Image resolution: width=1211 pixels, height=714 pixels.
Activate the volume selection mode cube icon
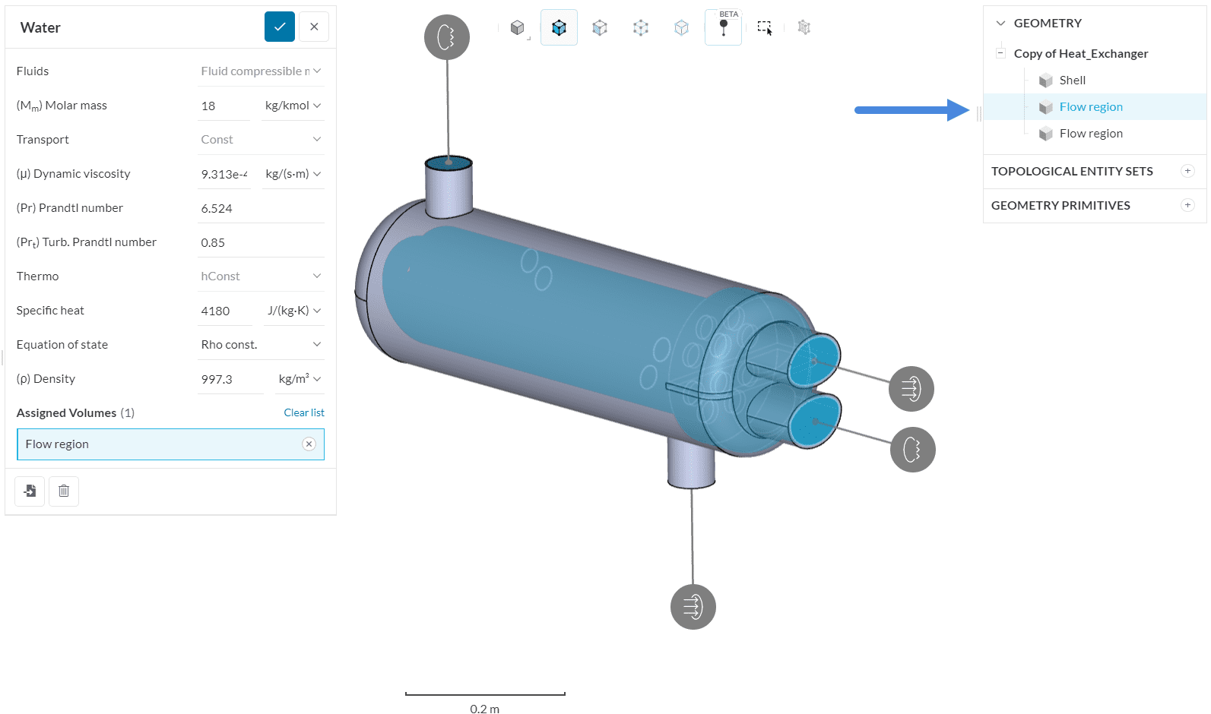pos(559,28)
